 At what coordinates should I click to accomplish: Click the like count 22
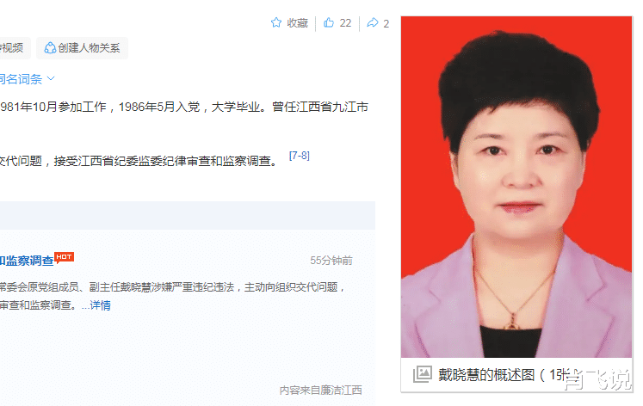(x=345, y=23)
